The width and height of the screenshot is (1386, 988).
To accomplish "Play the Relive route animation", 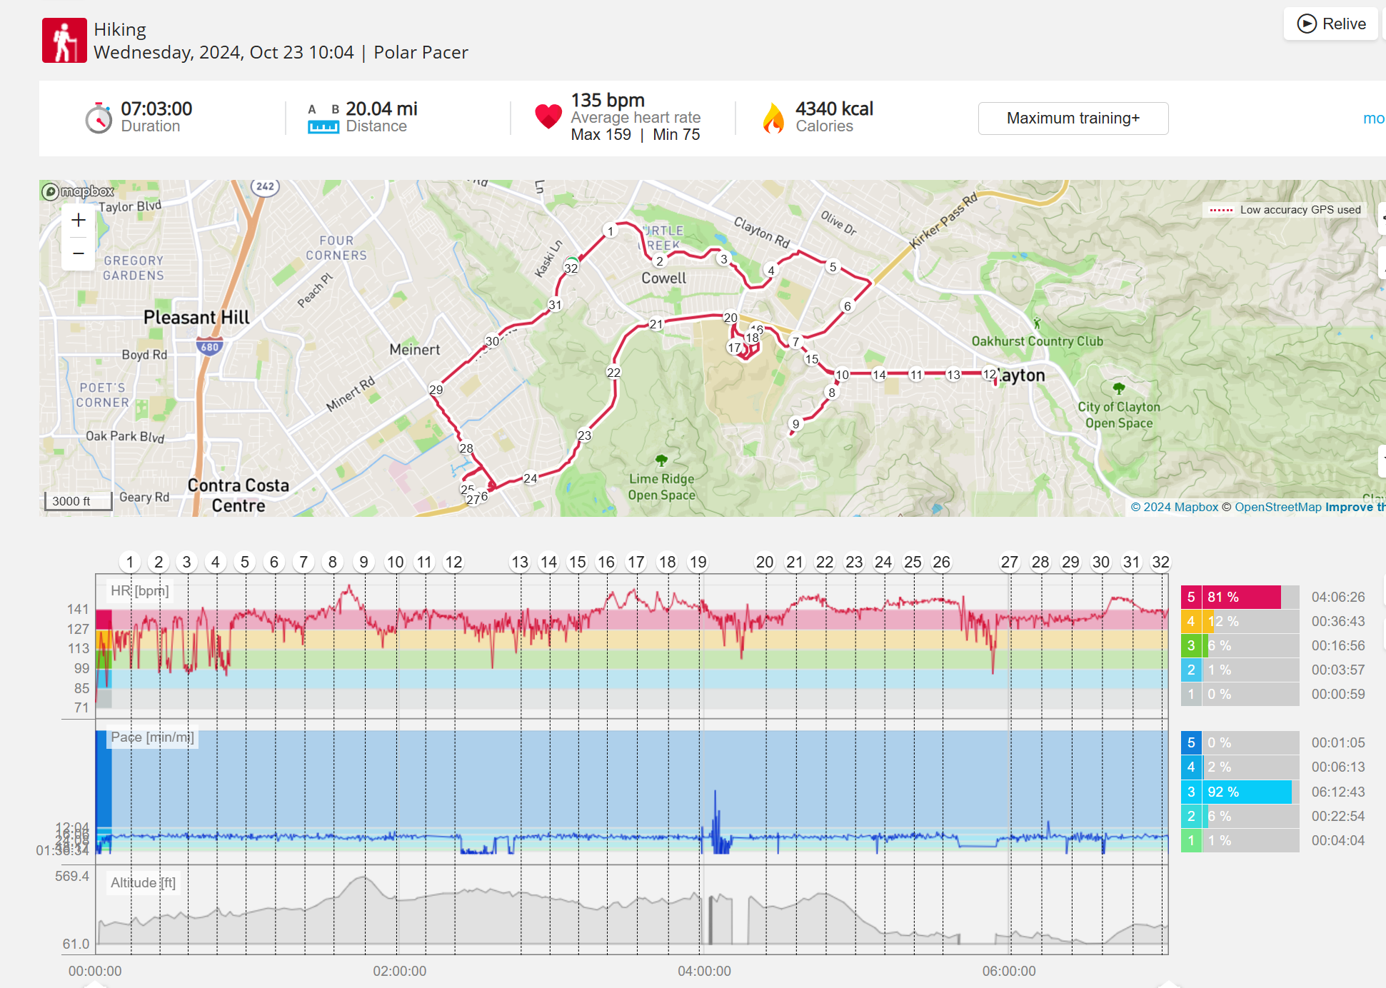I will (x=1330, y=24).
